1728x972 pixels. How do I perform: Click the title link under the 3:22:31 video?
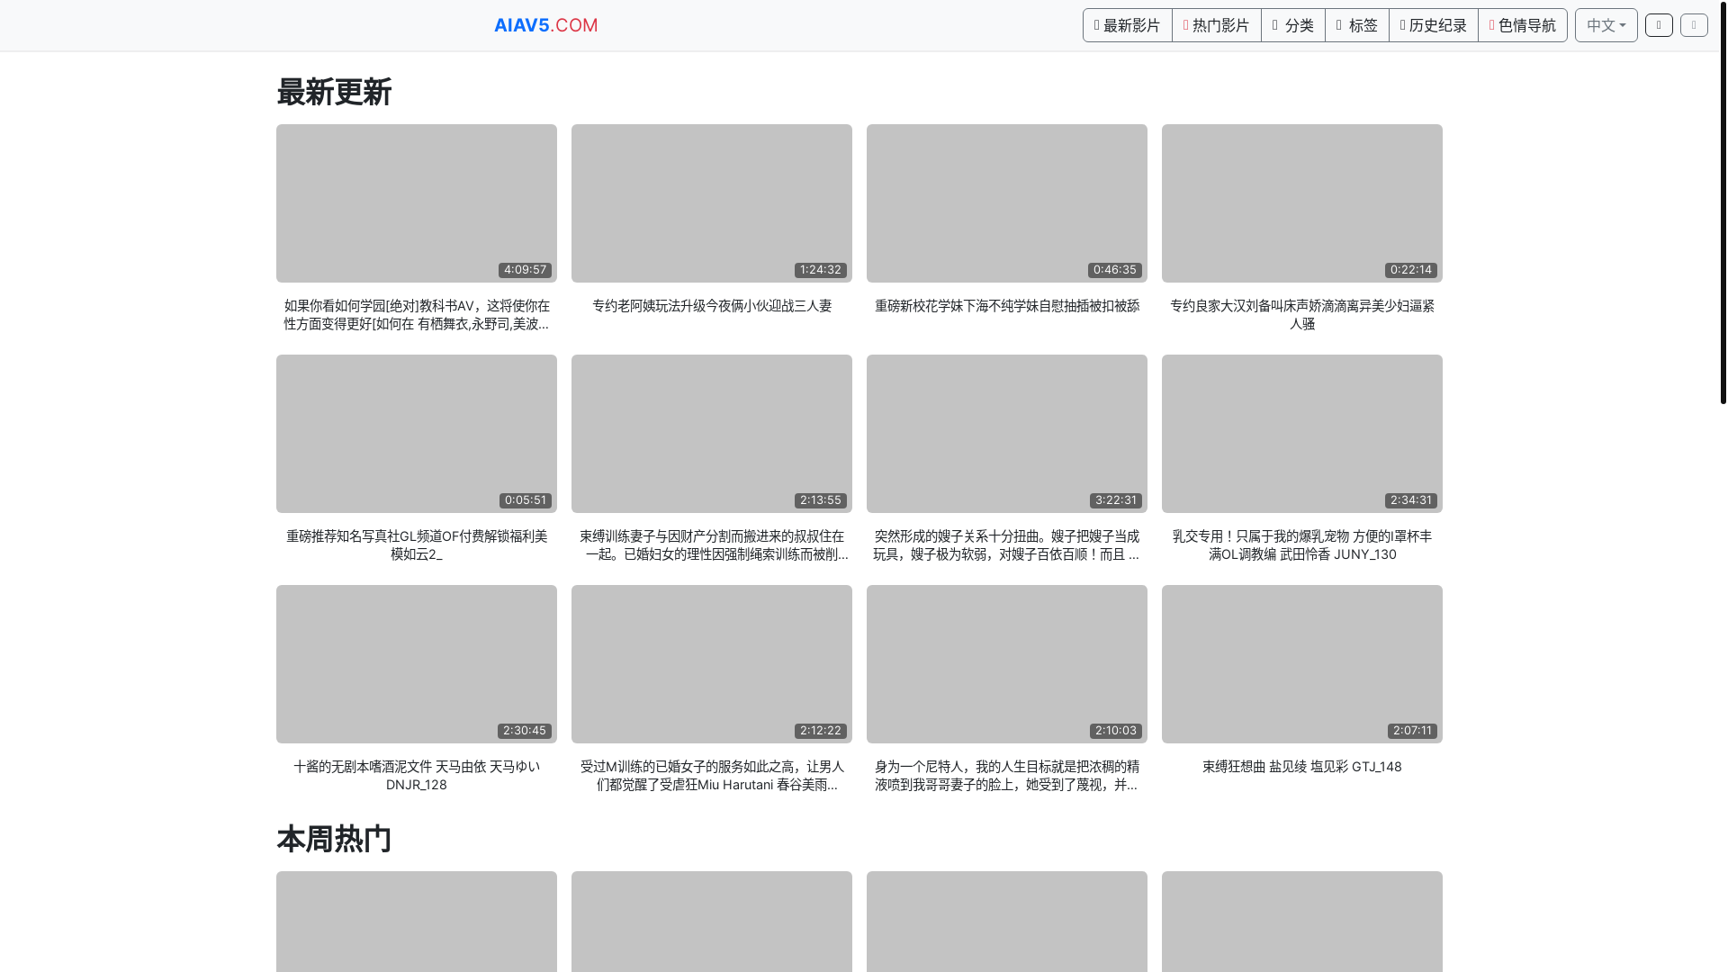1007,545
